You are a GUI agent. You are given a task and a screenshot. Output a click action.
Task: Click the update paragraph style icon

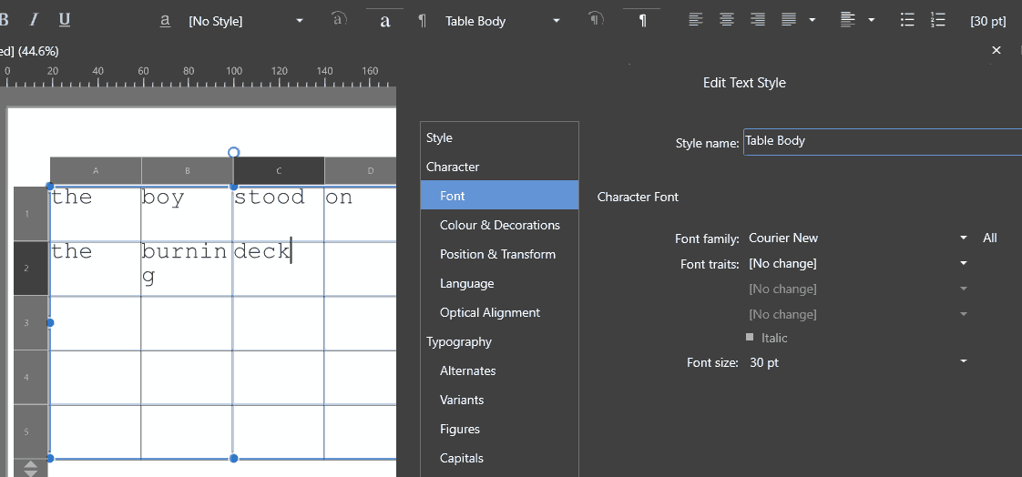point(596,19)
